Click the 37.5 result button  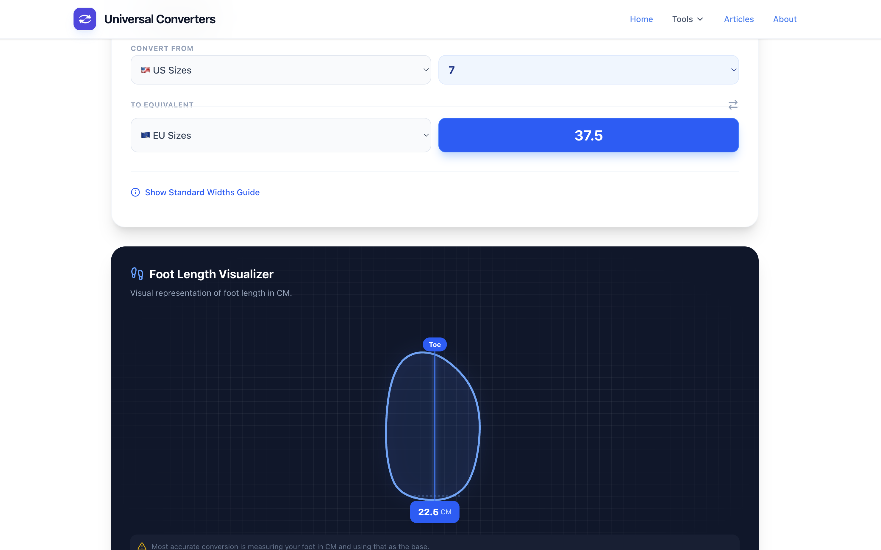[588, 135]
